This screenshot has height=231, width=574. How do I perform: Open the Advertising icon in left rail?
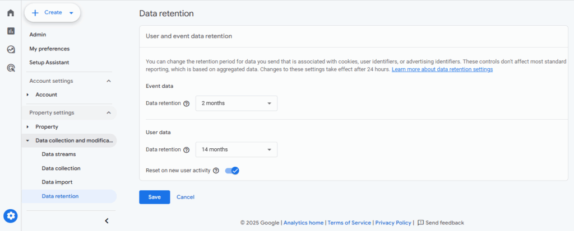(x=11, y=68)
